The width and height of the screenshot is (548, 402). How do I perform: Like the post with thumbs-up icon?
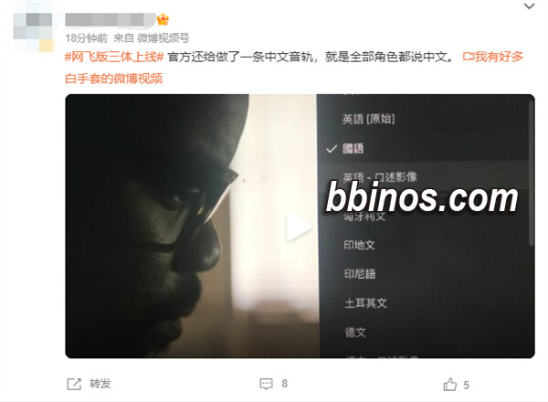coord(449,384)
